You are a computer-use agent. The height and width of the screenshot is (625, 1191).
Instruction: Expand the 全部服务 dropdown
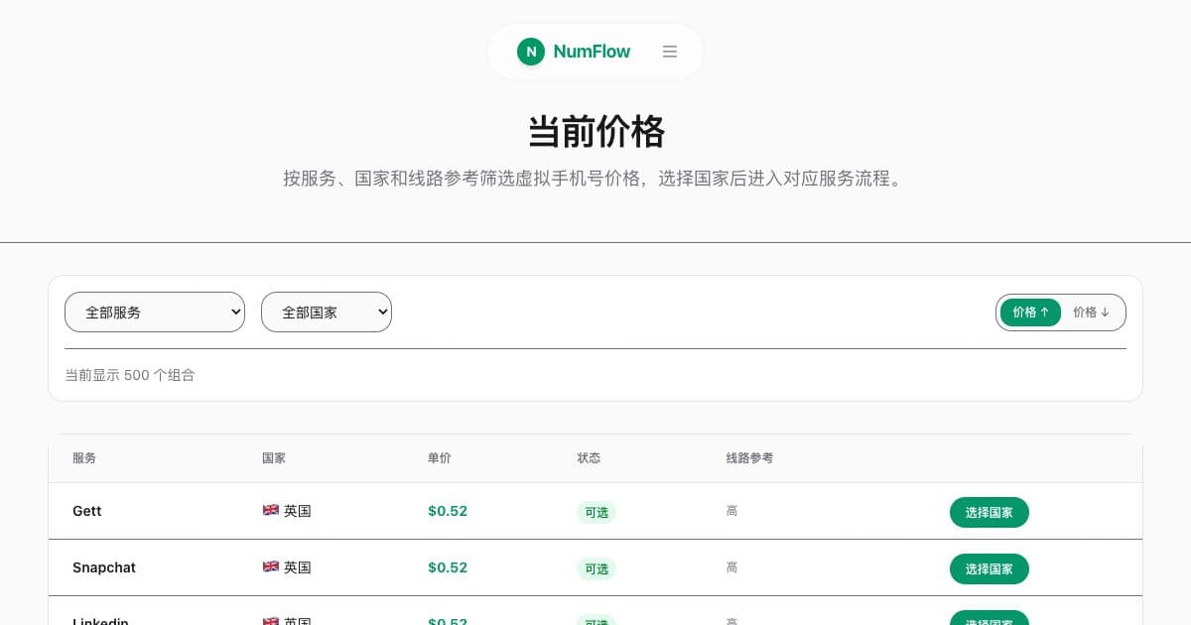click(x=155, y=312)
